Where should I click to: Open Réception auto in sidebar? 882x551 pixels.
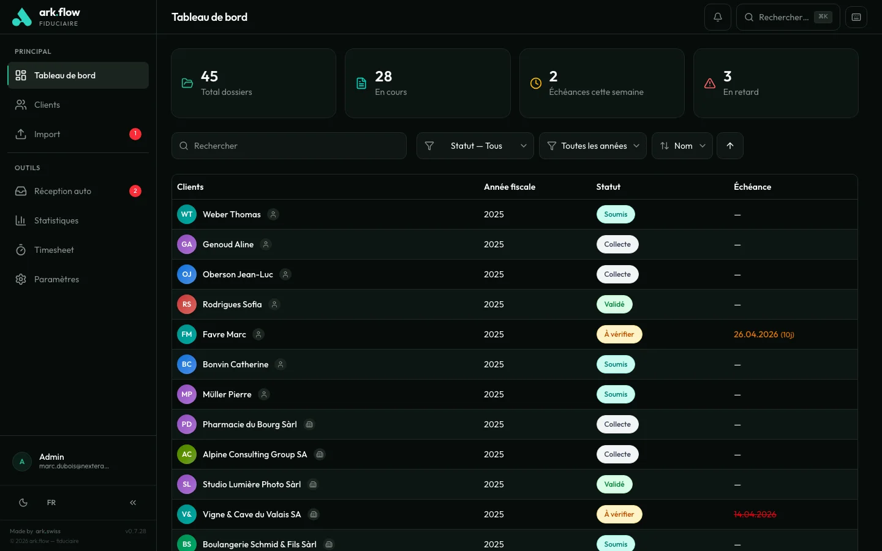pos(62,191)
